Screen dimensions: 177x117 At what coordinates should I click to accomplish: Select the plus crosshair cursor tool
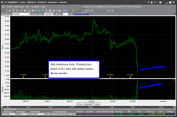(x=78, y=11)
